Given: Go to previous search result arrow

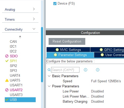Looking at the screenshot, I should click(86, 70).
